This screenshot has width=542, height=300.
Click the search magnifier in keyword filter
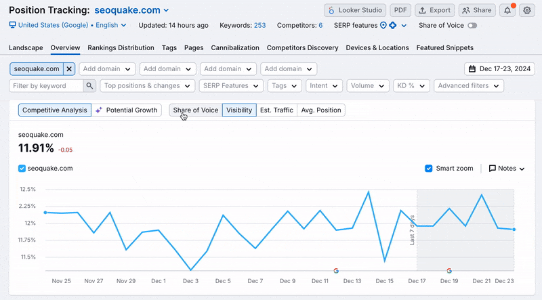89,86
